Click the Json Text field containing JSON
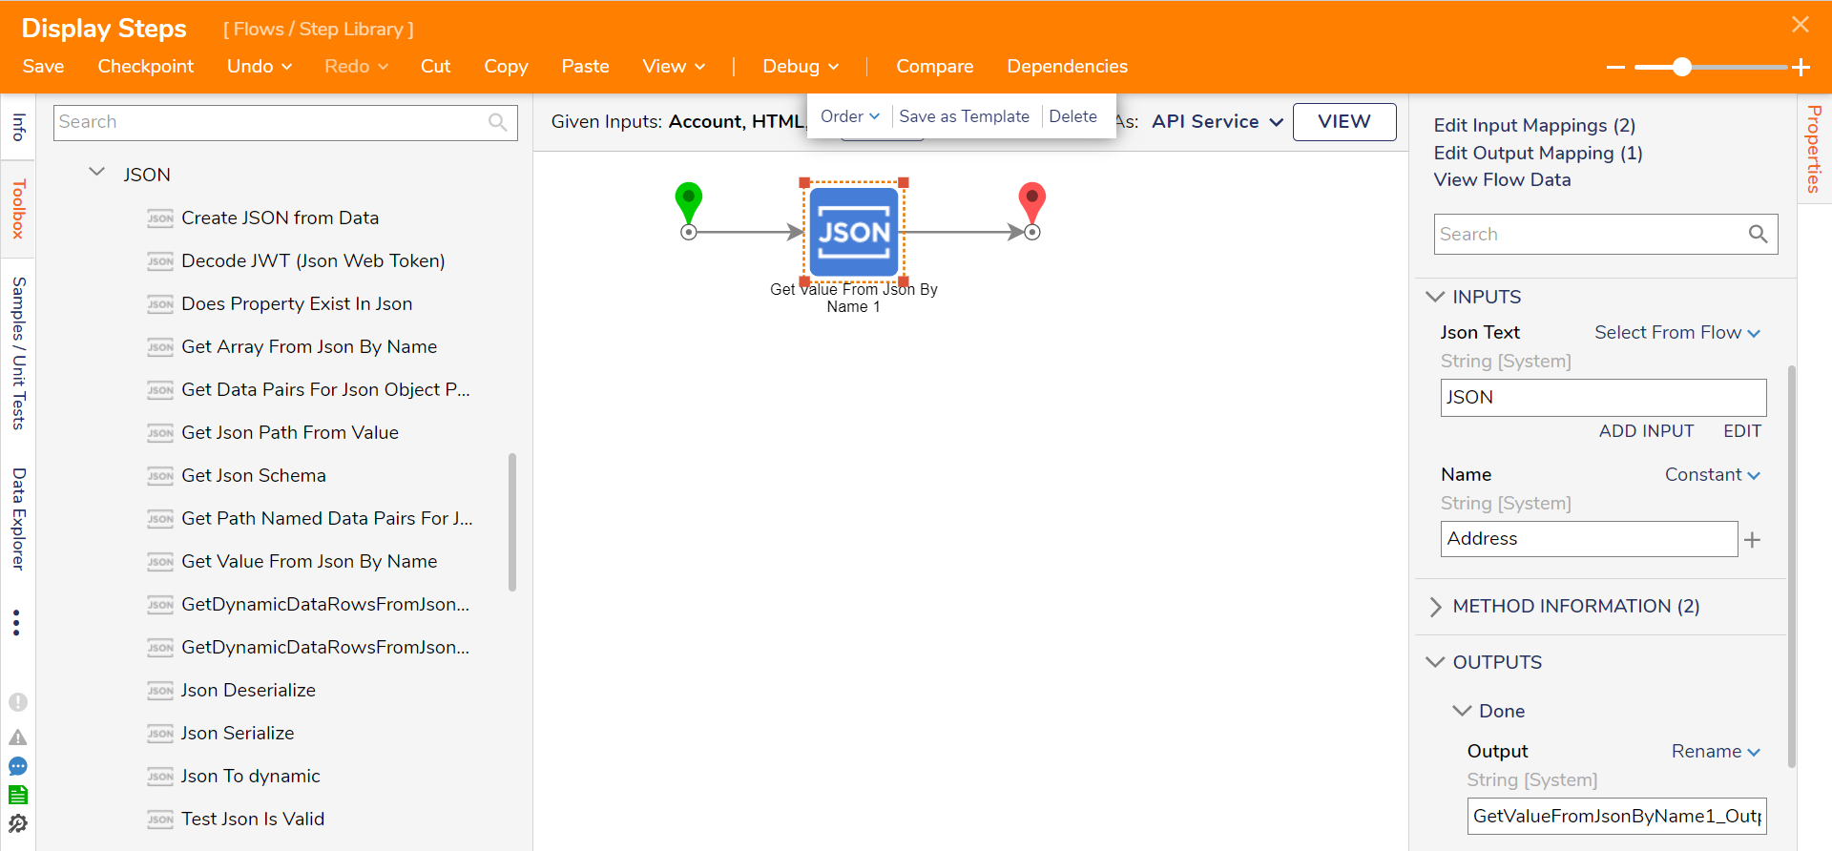The height and width of the screenshot is (851, 1832). click(x=1603, y=398)
